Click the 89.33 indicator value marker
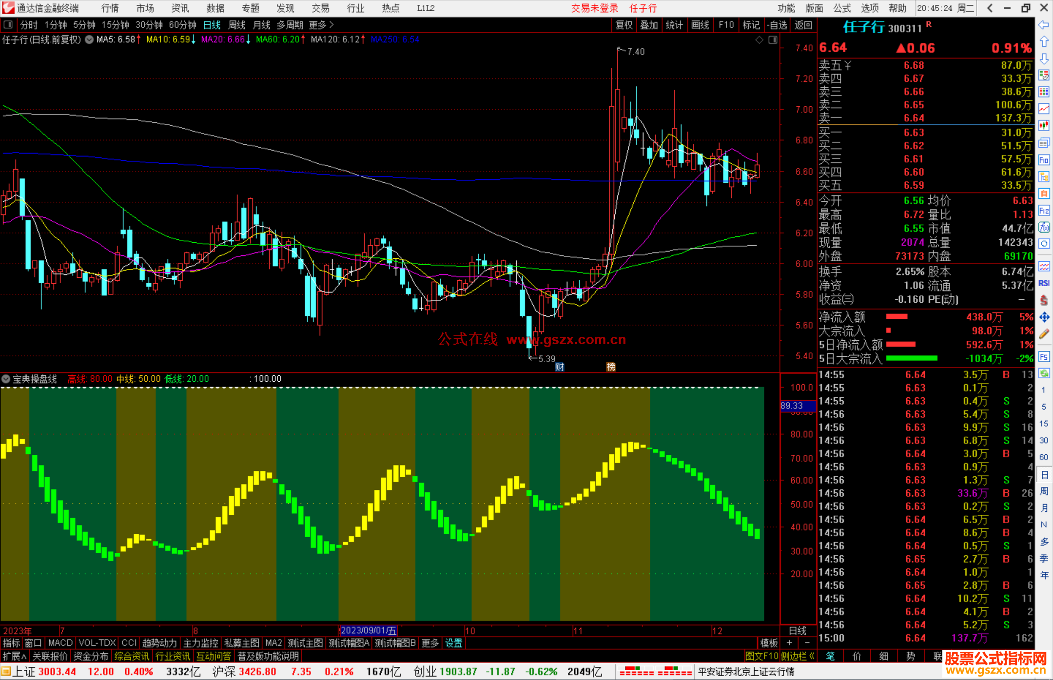 [792, 406]
